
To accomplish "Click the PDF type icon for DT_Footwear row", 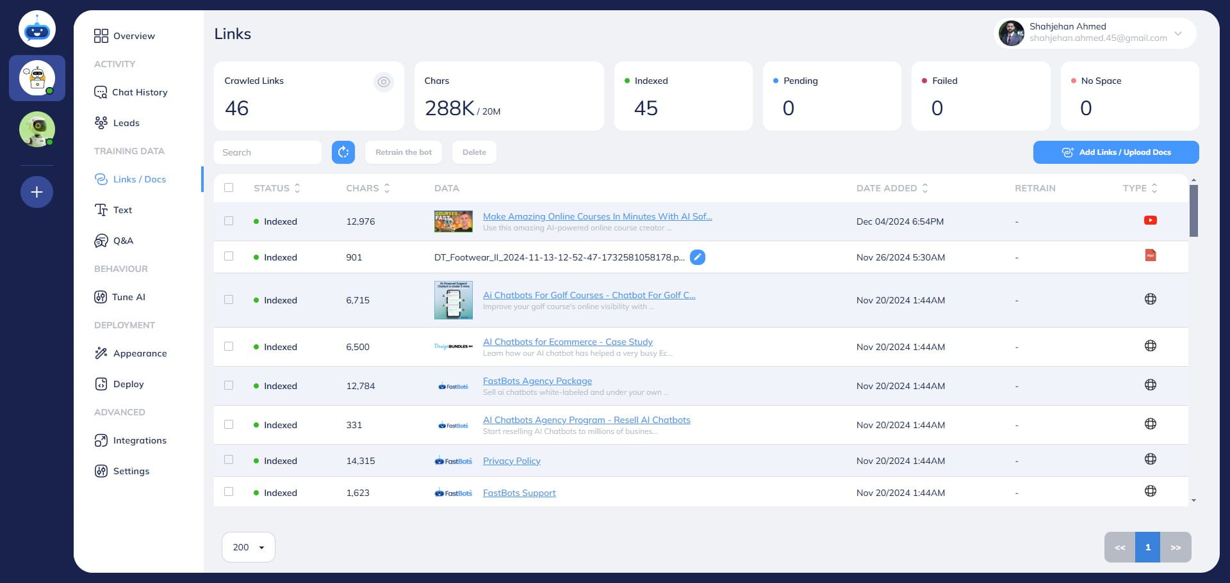I will pos(1150,256).
